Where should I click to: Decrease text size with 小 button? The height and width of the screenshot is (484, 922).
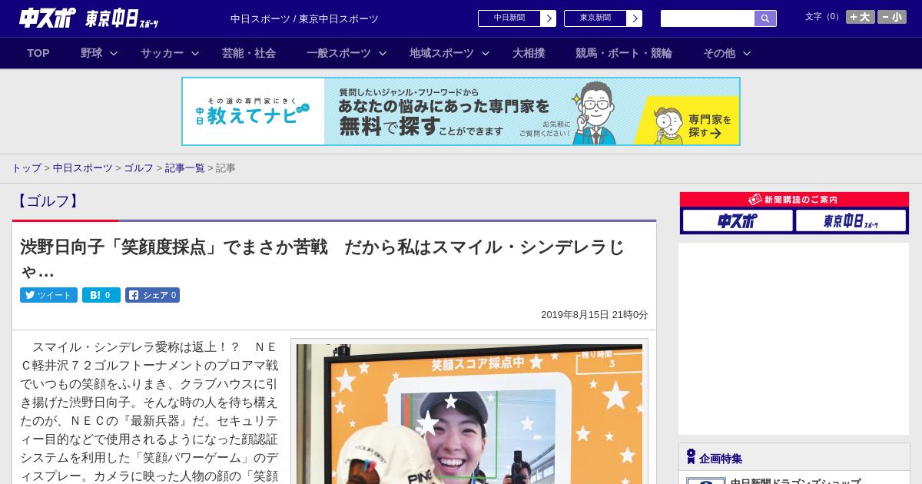click(x=892, y=17)
